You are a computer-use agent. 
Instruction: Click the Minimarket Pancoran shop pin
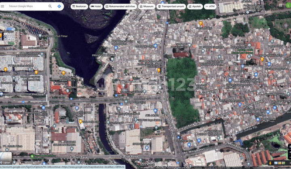coord(240,105)
